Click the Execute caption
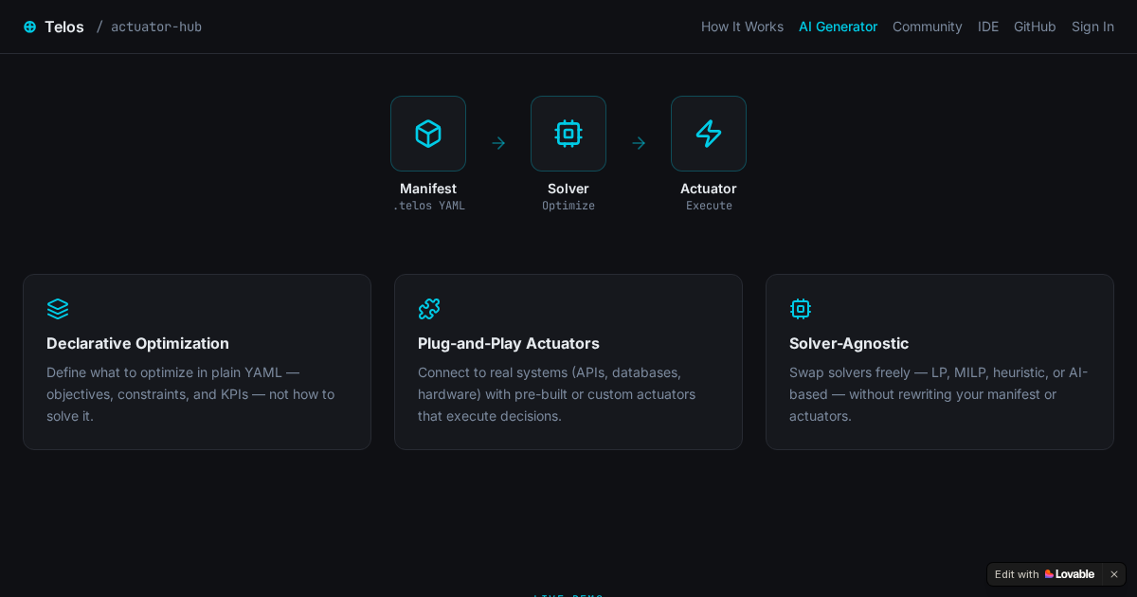 709,206
